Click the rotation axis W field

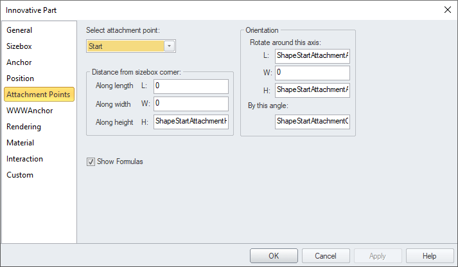(312, 73)
